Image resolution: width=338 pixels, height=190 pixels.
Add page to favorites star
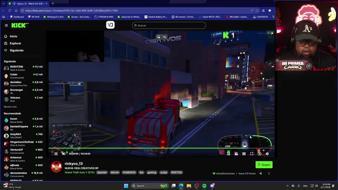click(x=257, y=11)
